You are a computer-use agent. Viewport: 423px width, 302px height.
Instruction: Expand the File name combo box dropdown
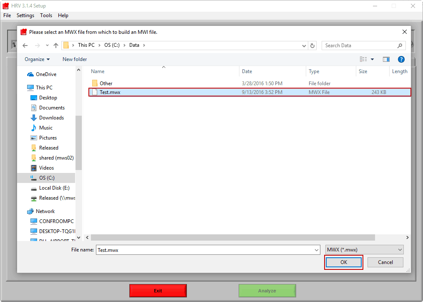317,250
